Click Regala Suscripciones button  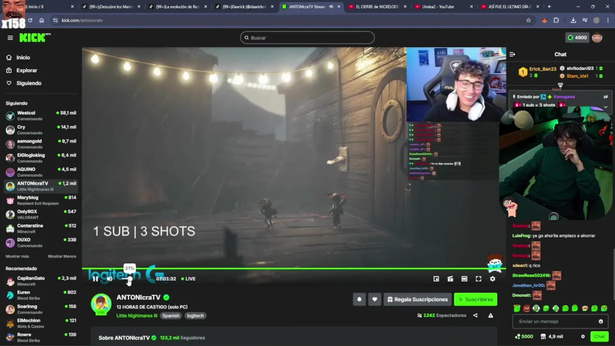[x=417, y=299]
